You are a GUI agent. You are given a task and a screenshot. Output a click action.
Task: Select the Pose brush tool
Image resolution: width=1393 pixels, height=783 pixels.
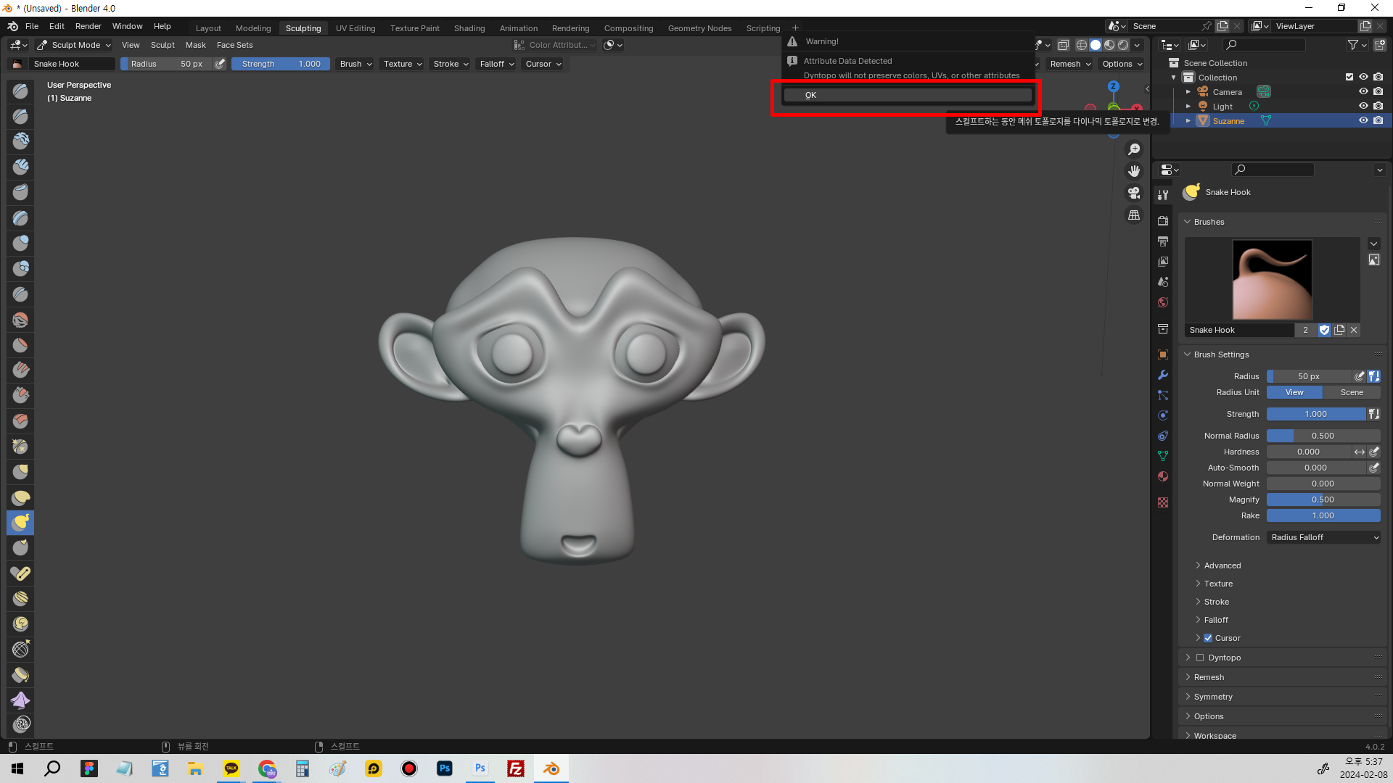pyautogui.click(x=20, y=573)
